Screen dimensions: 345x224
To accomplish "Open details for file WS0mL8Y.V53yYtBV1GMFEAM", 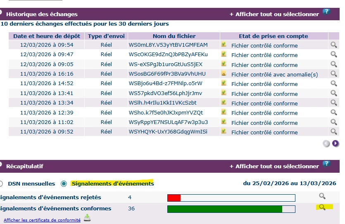I will pos(334,45).
